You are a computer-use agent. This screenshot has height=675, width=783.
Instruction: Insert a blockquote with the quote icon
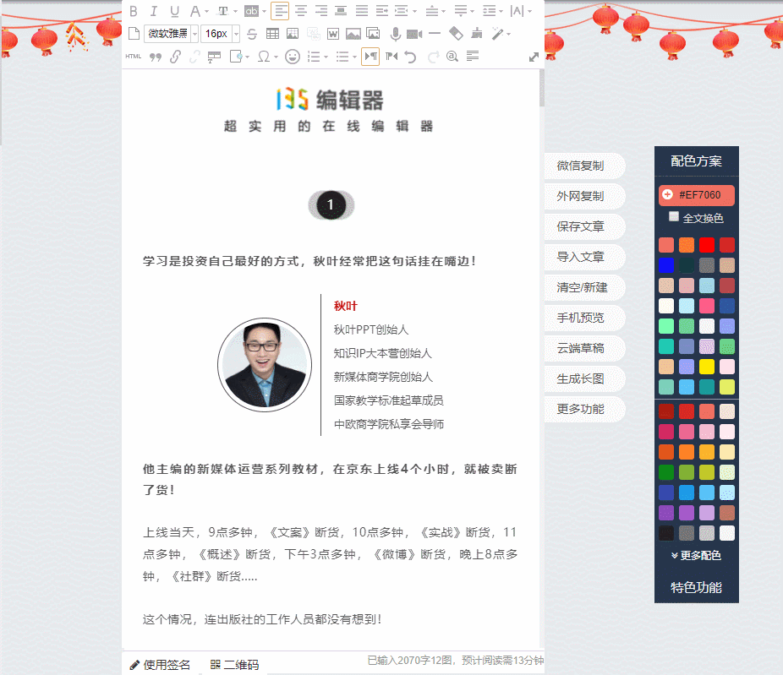tap(155, 57)
